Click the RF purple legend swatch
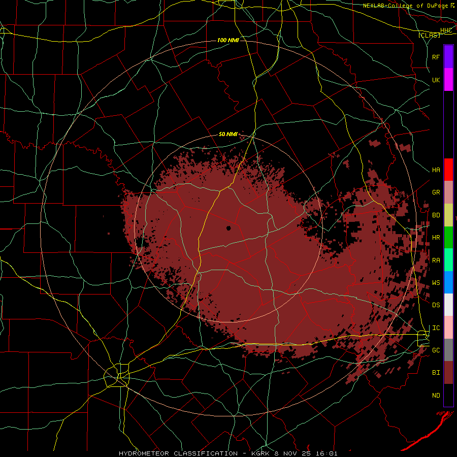 point(448,57)
